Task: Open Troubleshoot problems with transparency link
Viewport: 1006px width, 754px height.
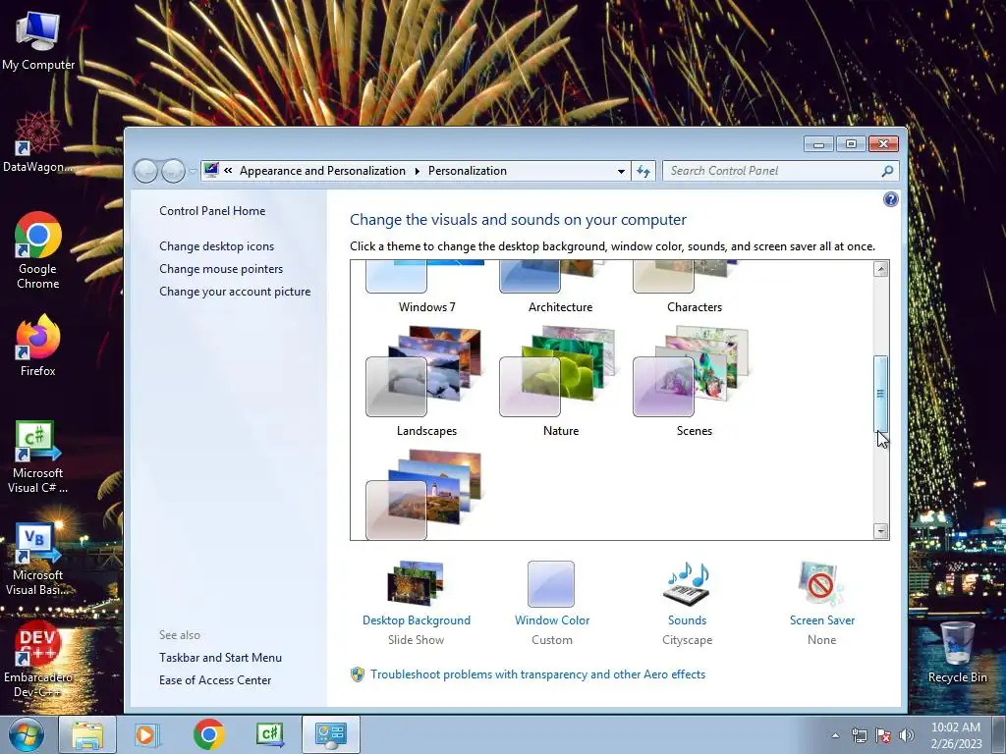Action: click(x=537, y=674)
